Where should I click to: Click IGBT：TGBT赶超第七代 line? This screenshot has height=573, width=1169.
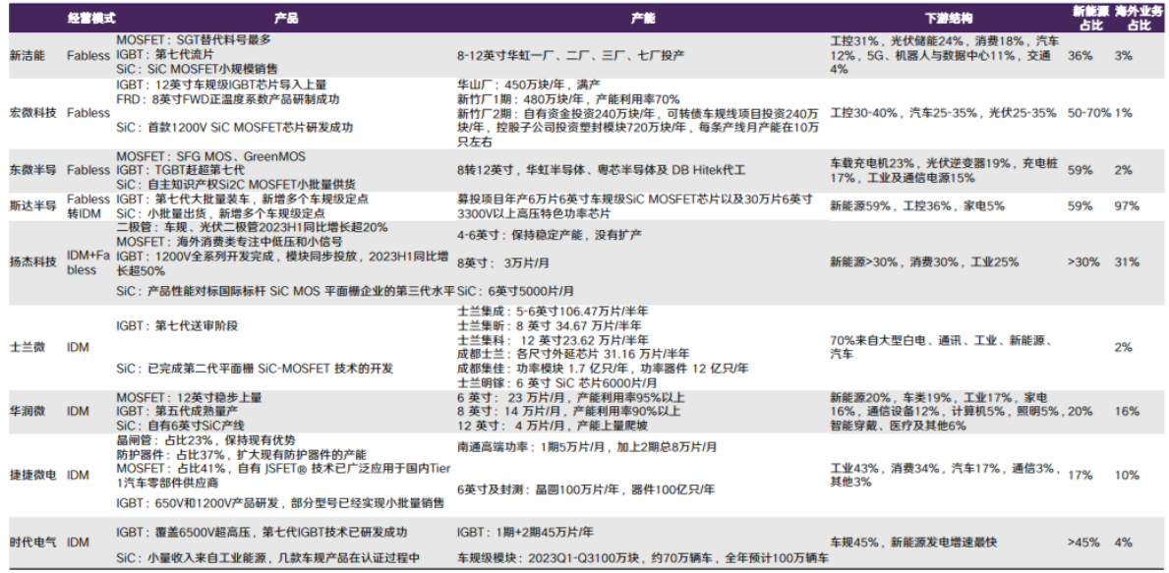point(181,171)
